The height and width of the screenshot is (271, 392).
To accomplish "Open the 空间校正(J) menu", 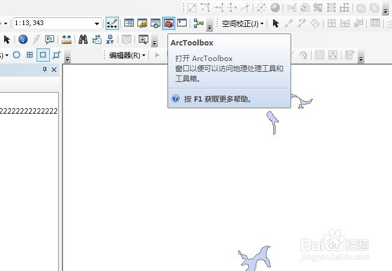I will coord(243,24).
